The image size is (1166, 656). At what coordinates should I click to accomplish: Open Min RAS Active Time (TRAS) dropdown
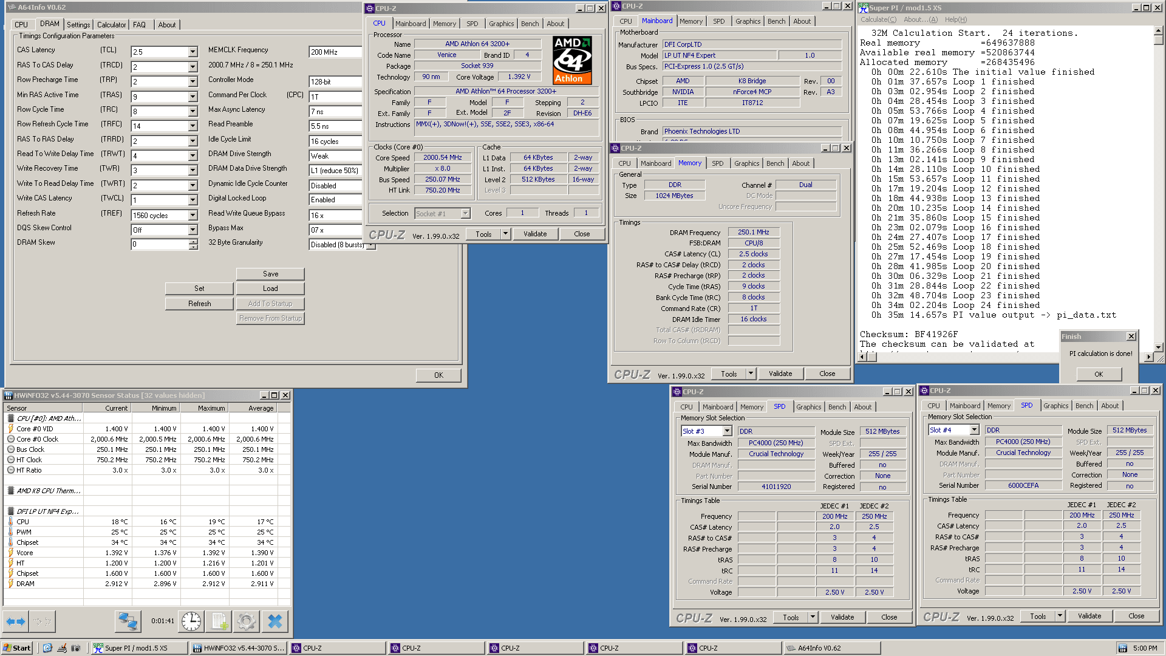(x=193, y=97)
